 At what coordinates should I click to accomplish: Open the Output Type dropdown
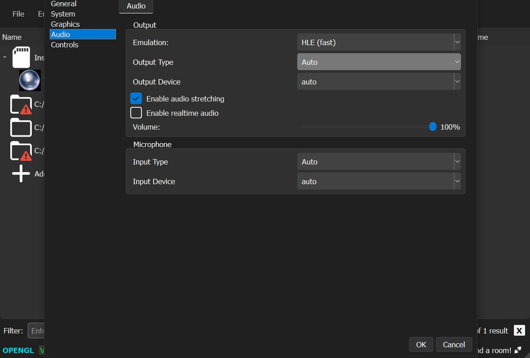tap(379, 62)
